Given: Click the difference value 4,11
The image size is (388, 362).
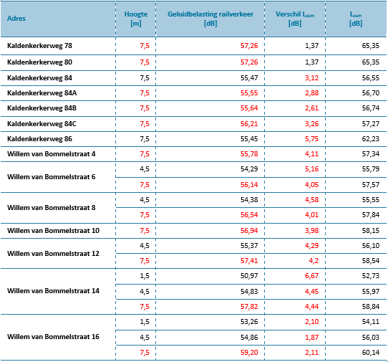Looking at the screenshot, I should point(311,154).
